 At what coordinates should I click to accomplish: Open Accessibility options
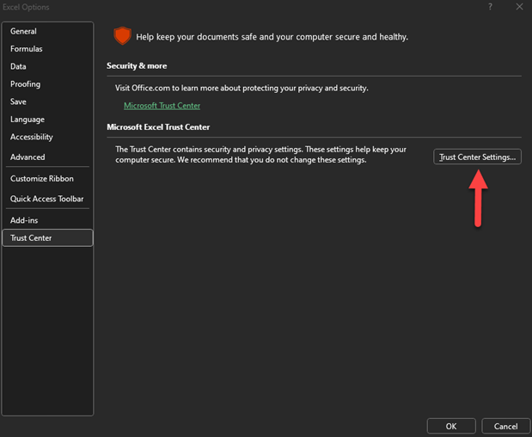(32, 137)
